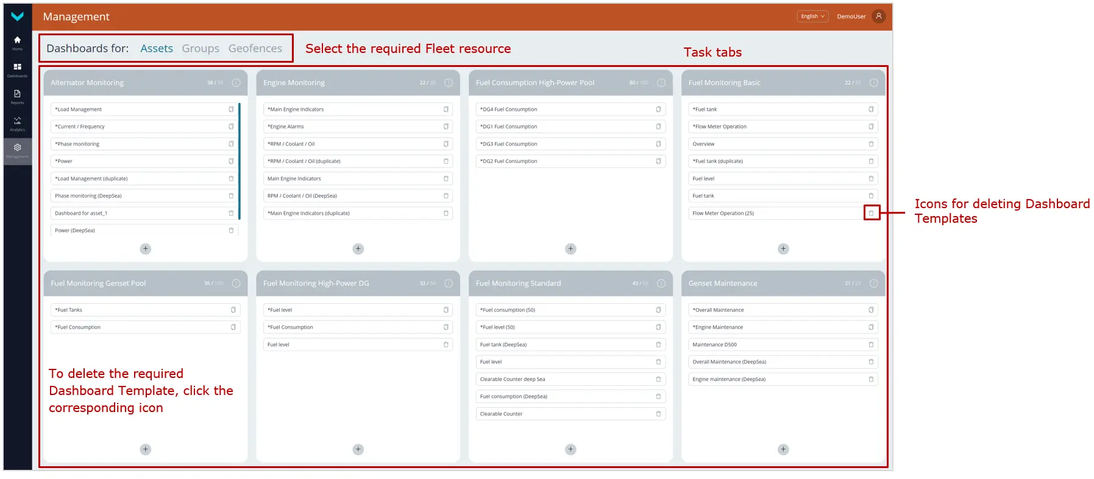Delete the 'Flow Meter Operation (25)' template
This screenshot has width=1094, height=479.
[x=871, y=213]
